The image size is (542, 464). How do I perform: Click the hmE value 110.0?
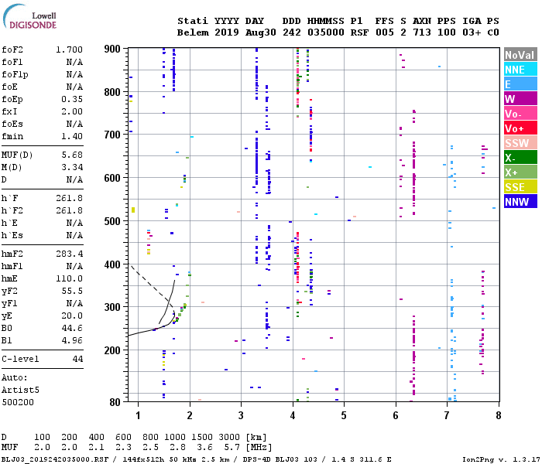pos(69,278)
